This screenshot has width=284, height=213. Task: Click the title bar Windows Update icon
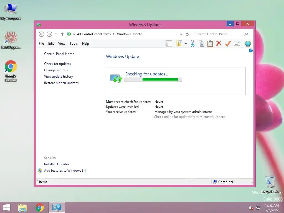(39, 25)
